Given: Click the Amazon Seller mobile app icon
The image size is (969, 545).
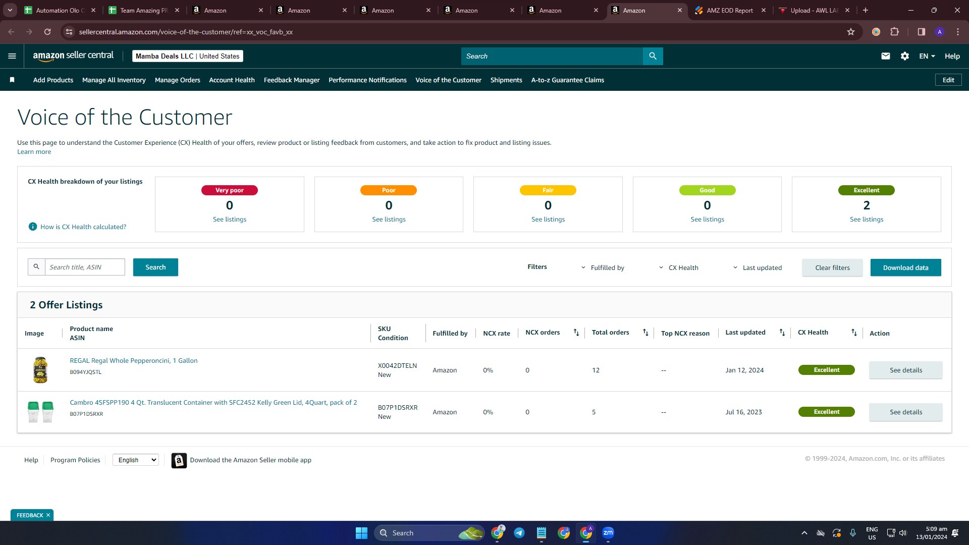Looking at the screenshot, I should 179,460.
